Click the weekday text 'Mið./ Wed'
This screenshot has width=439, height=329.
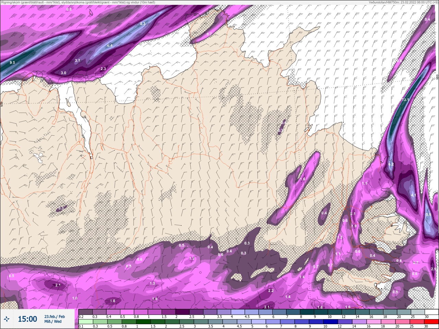tap(53, 321)
